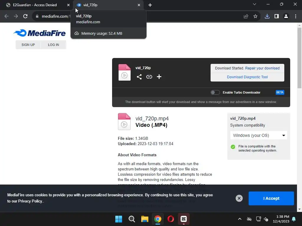Click the vid_720p.mp4 file type icon
The image size is (302, 226).
[124, 122]
